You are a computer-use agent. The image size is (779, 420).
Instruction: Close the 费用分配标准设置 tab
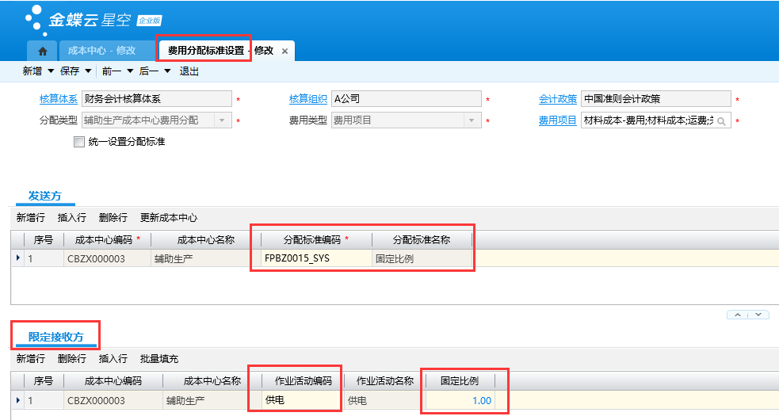point(285,51)
